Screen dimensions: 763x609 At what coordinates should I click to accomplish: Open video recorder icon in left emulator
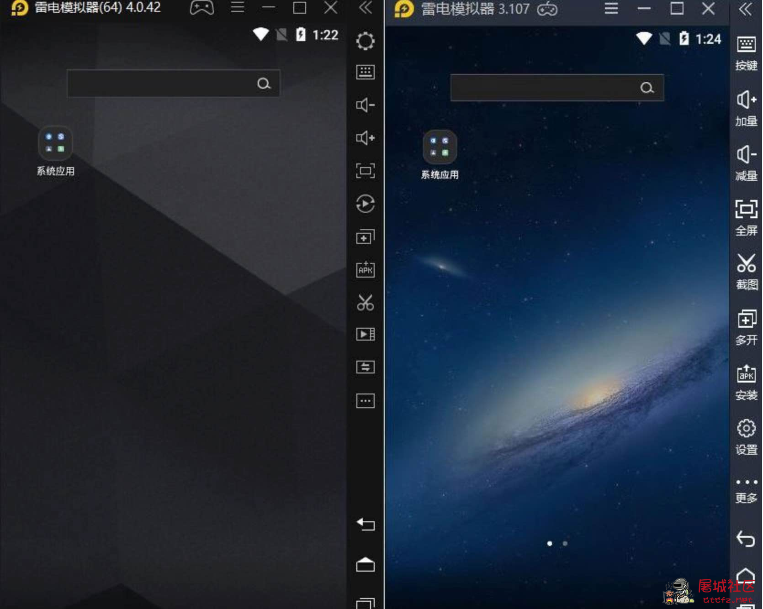tap(365, 334)
